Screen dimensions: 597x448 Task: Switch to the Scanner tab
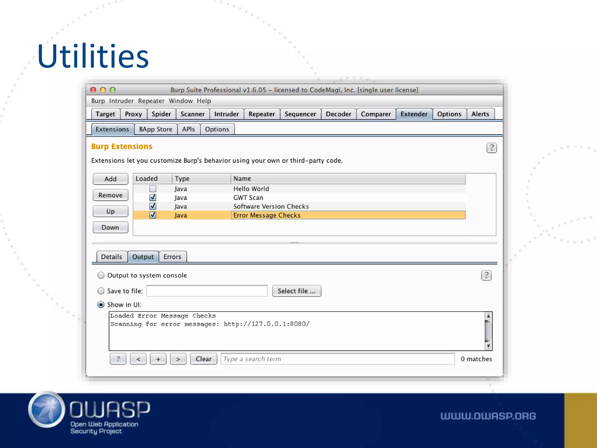click(192, 114)
